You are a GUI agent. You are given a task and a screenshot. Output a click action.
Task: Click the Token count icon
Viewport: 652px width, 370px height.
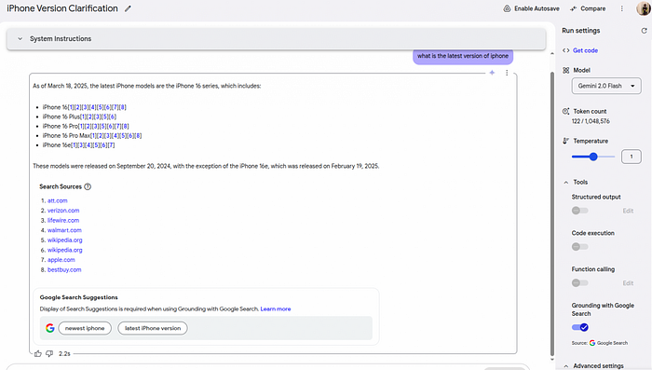(x=565, y=111)
